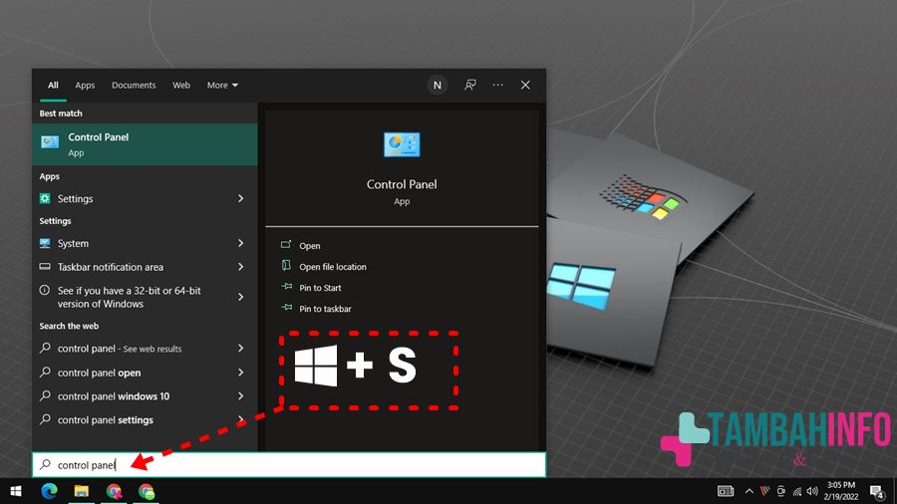Click the Taskbar notification area icon
Image resolution: width=897 pixels, height=504 pixels.
tap(45, 267)
